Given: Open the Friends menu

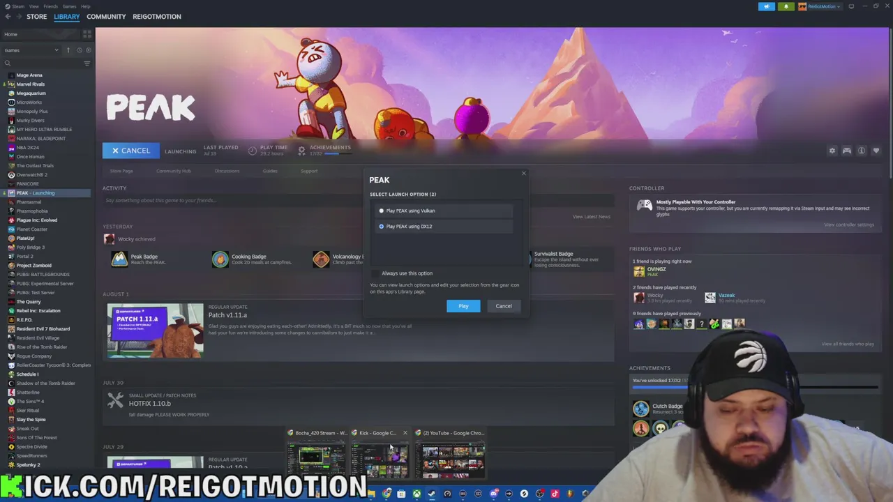Looking at the screenshot, I should click(50, 6).
